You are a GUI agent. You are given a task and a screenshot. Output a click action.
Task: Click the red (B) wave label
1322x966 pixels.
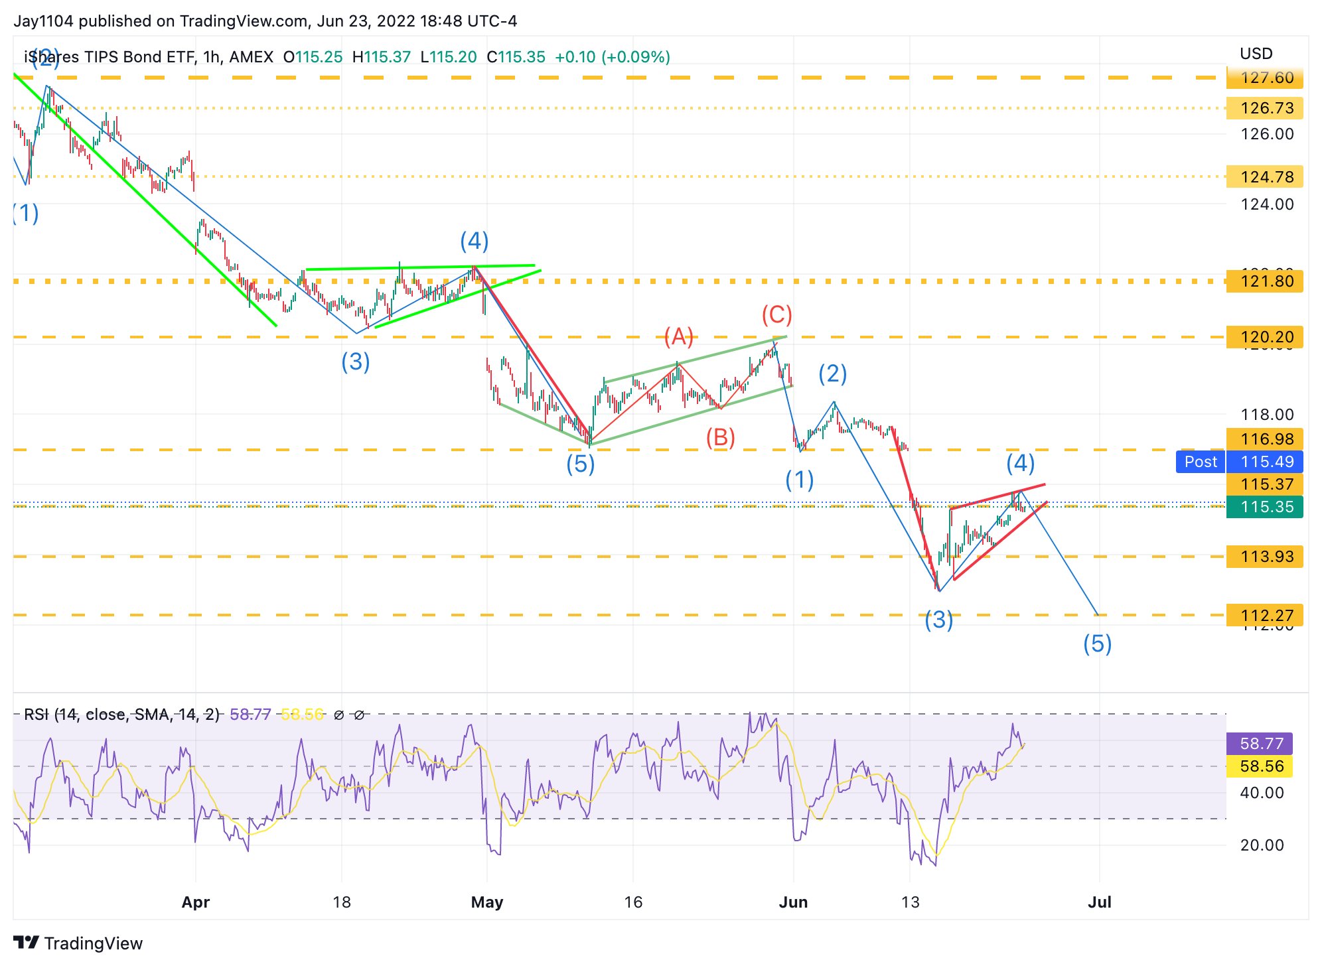pos(720,438)
